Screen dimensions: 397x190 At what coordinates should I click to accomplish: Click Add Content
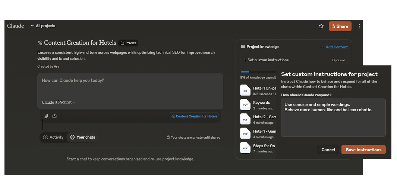(x=334, y=47)
